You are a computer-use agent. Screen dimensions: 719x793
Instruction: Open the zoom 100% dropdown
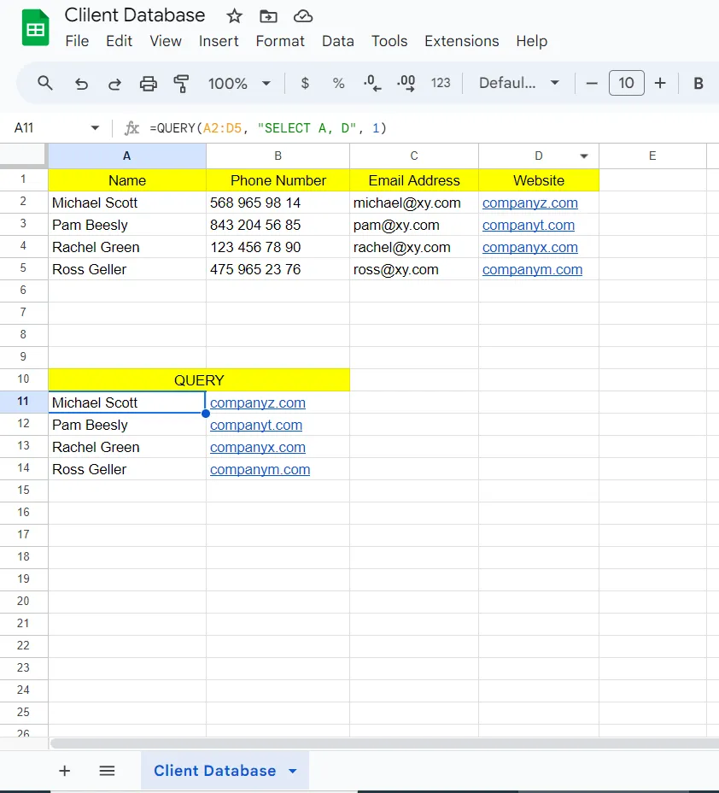pos(239,84)
